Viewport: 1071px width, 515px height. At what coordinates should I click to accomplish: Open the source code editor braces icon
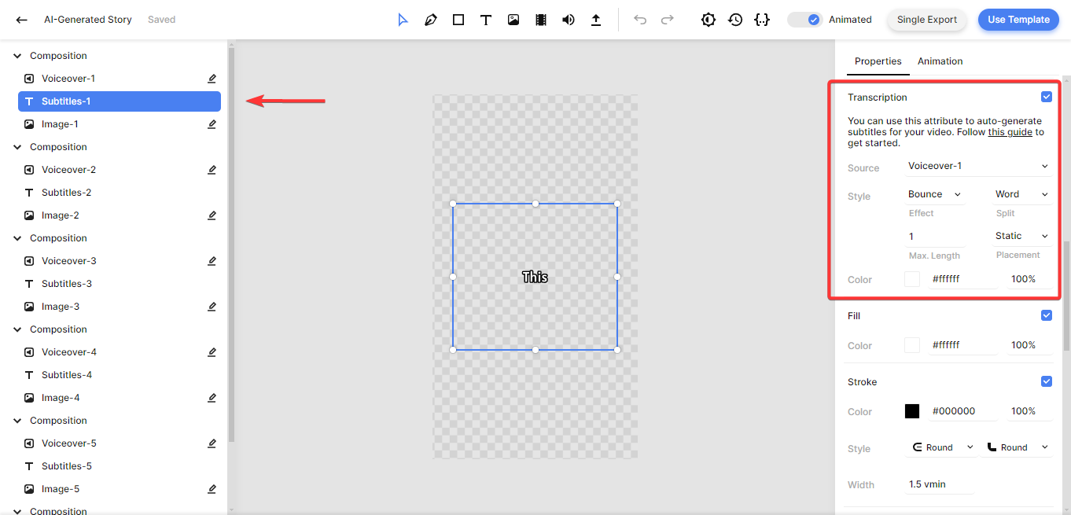761,20
